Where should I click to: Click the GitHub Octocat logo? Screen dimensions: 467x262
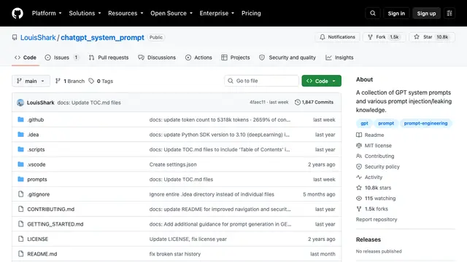(18, 13)
